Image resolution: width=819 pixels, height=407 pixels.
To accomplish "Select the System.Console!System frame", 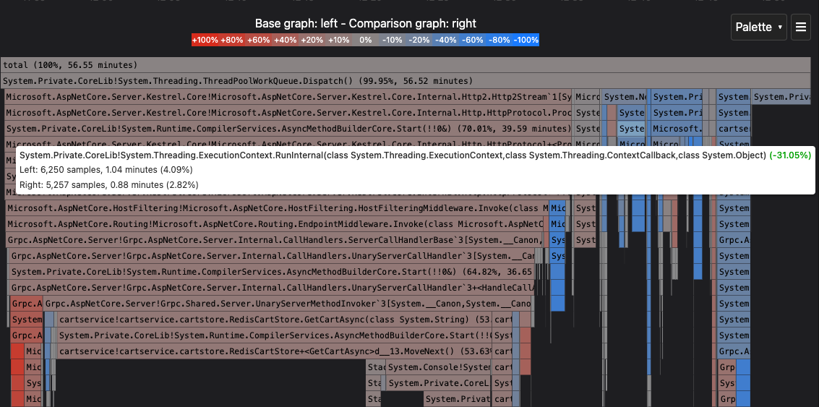I will pyautogui.click(x=439, y=368).
